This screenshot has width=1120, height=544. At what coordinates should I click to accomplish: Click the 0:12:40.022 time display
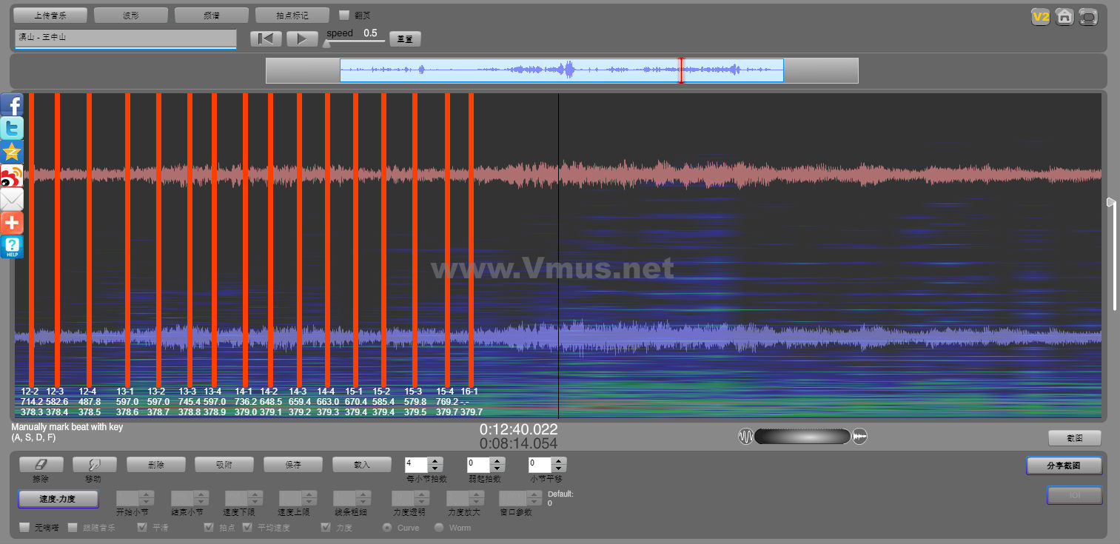(x=519, y=429)
